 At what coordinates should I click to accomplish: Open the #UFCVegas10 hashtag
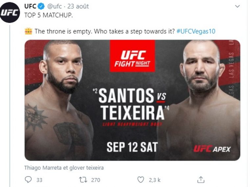click(196, 31)
